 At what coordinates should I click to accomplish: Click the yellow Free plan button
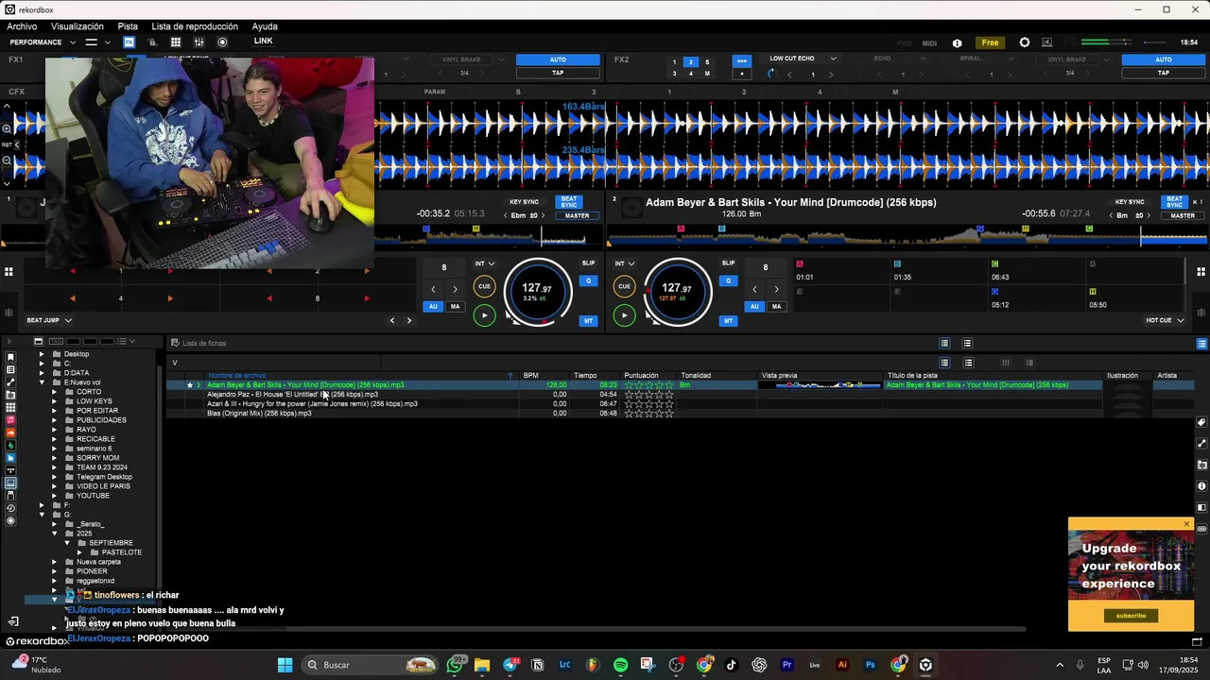[x=990, y=42]
